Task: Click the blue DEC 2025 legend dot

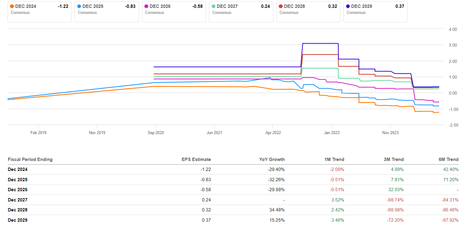Action: tap(79, 6)
